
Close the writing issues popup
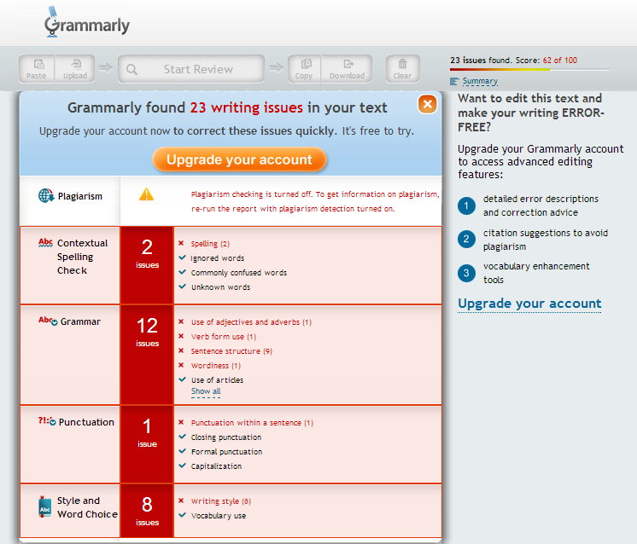pyautogui.click(x=428, y=104)
